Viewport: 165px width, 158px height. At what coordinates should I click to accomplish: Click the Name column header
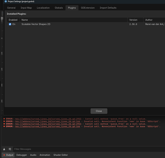(x=73, y=20)
